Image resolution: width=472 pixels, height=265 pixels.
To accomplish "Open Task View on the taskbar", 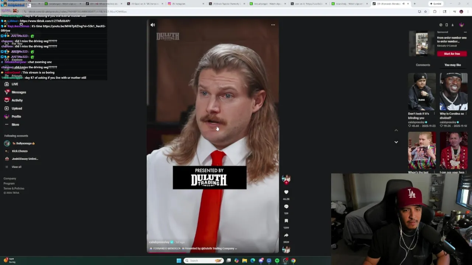I will (x=229, y=261).
